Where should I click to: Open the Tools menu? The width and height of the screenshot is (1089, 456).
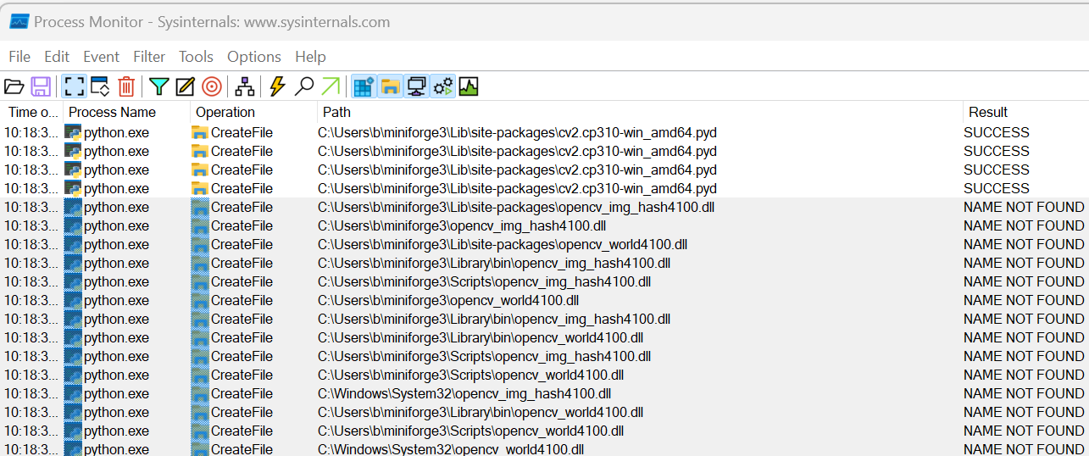pos(196,57)
